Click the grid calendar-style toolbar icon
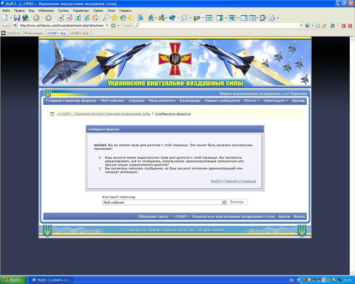Screen dimensions: 355x284 pyautogui.click(x=252, y=18)
